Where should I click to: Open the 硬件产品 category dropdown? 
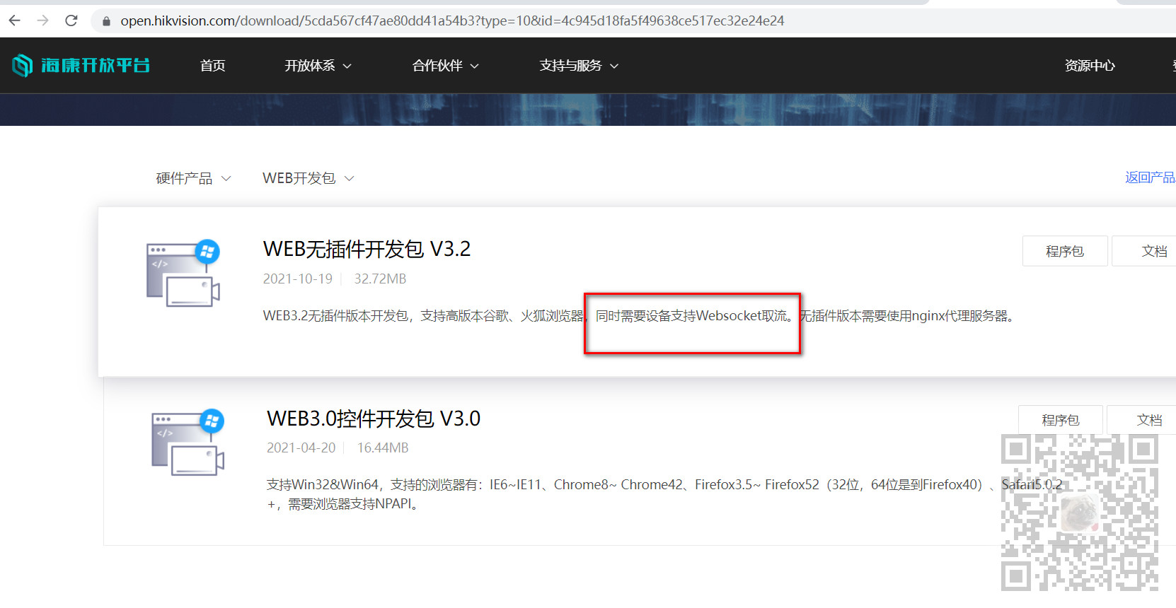[193, 178]
